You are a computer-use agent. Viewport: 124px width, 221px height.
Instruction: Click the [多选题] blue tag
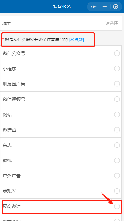coord(76,40)
